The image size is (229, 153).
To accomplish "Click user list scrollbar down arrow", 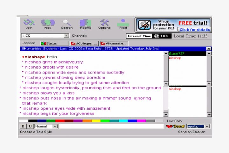I will (209, 84).
